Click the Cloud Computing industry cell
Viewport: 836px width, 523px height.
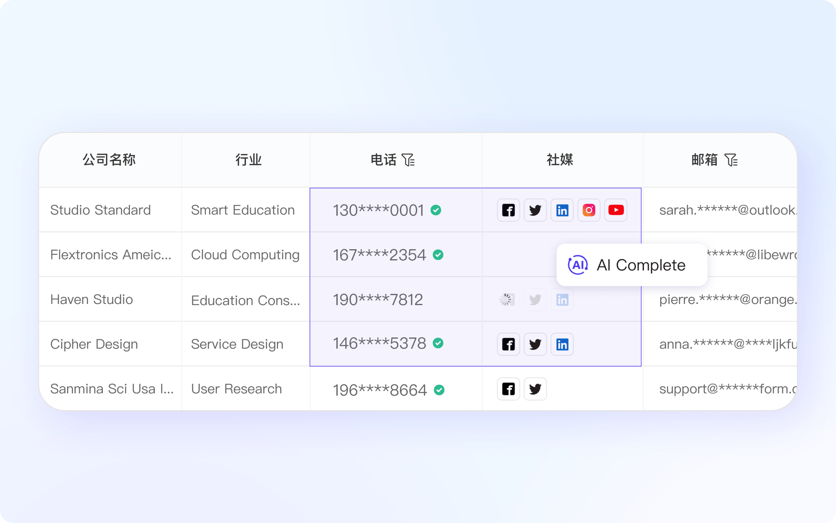[x=246, y=255]
